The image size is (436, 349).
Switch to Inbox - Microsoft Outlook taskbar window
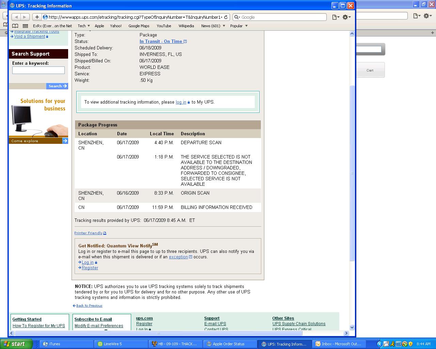pos(339,344)
